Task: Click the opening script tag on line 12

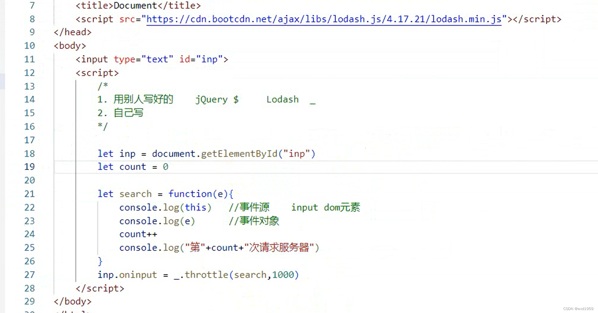Action: [97, 73]
